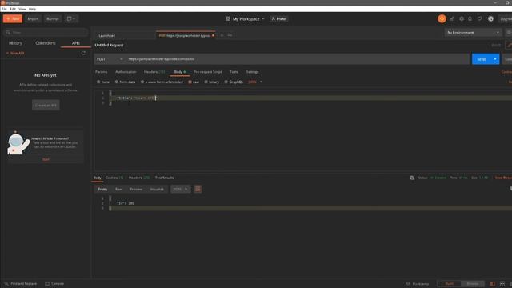Select the binary body radio button
Viewport: 512px width, 288px height.
[x=206, y=82]
